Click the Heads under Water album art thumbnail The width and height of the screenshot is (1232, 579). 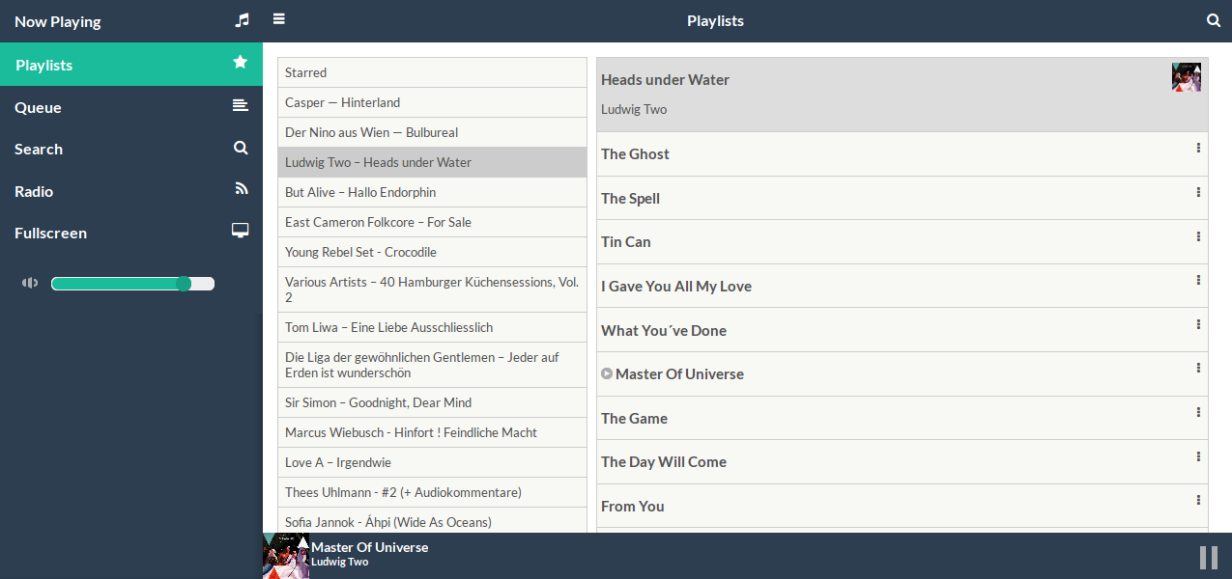(x=1187, y=76)
